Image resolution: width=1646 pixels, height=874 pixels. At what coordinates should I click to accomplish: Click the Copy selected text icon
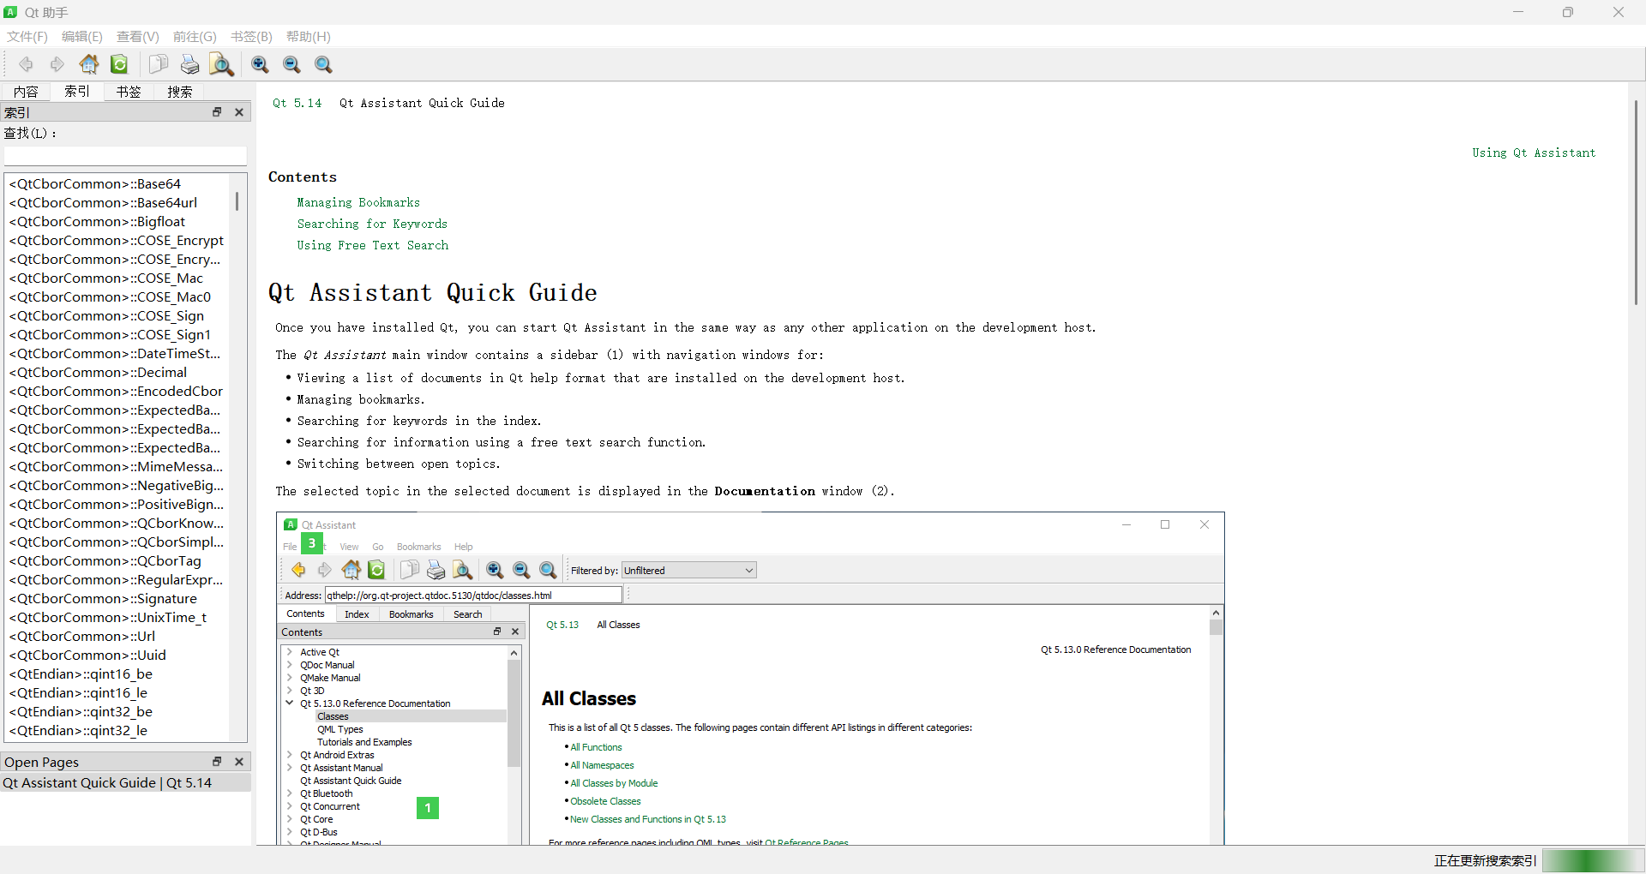(158, 64)
